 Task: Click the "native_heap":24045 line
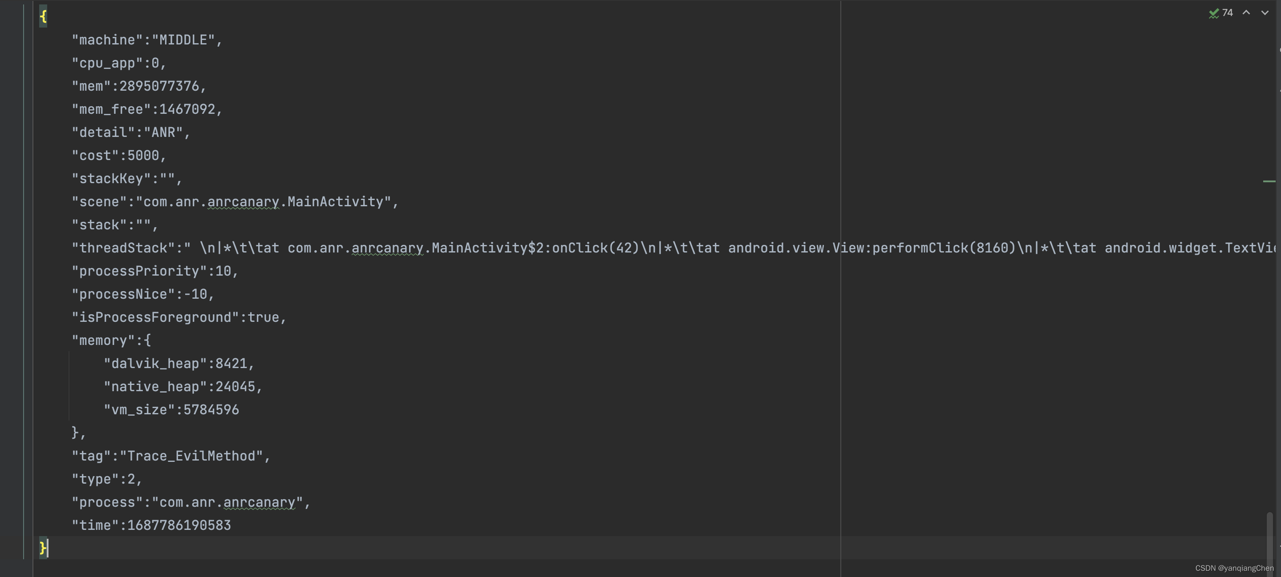pos(183,386)
